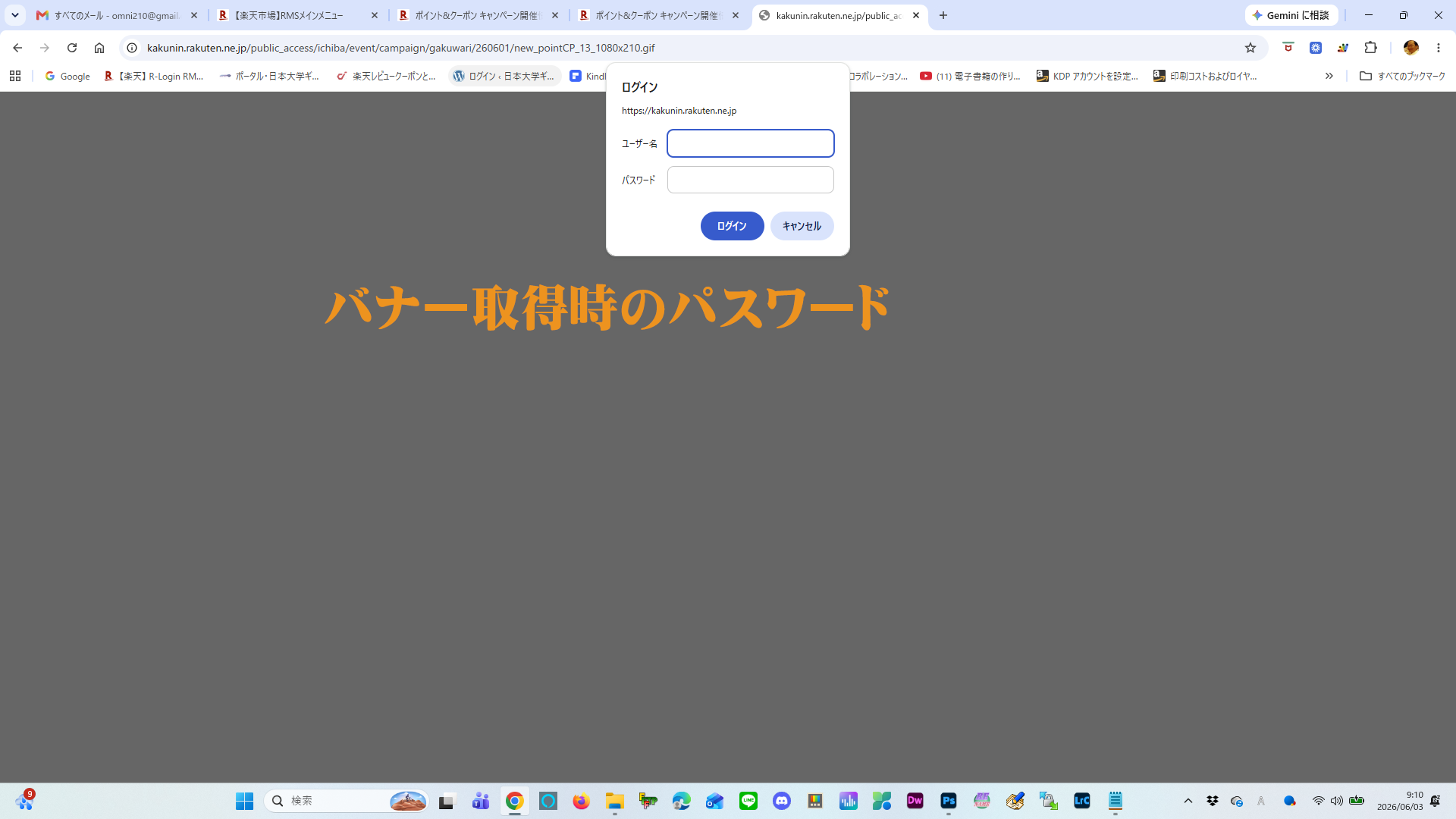Open the apps grid bookmark icon
The width and height of the screenshot is (1456, 819).
click(15, 76)
